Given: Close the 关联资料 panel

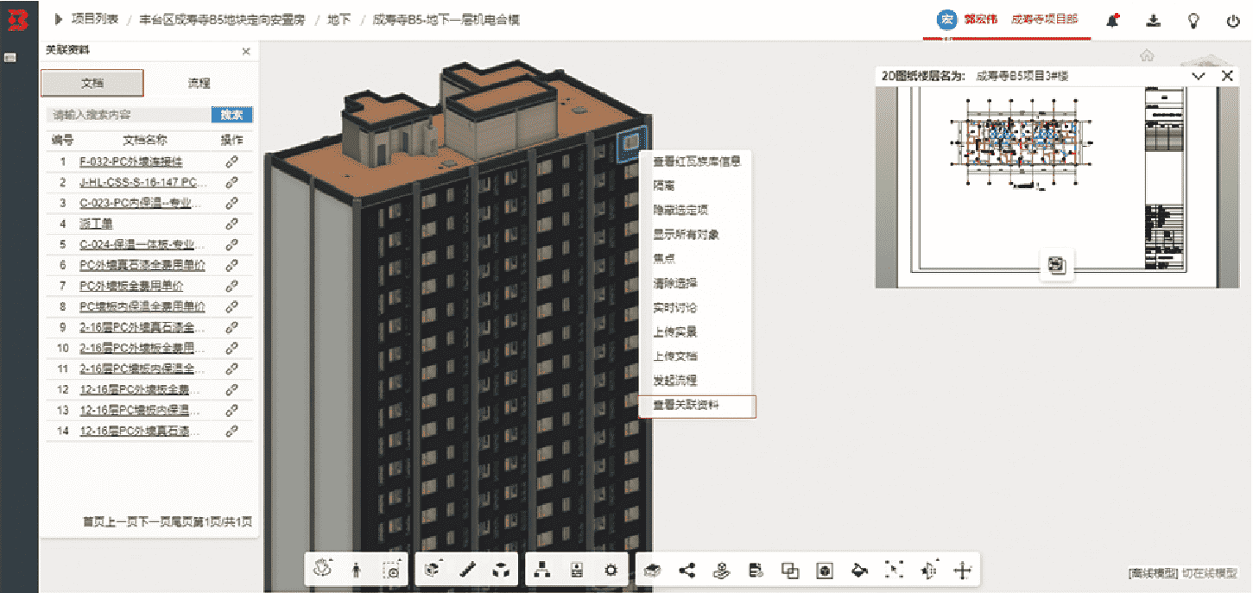Looking at the screenshot, I should coord(246,52).
